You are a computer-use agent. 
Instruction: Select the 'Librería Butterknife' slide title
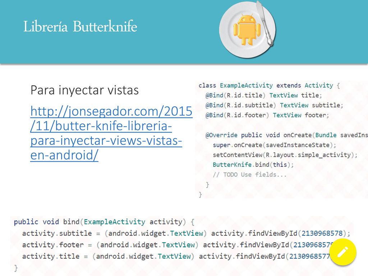point(80,26)
